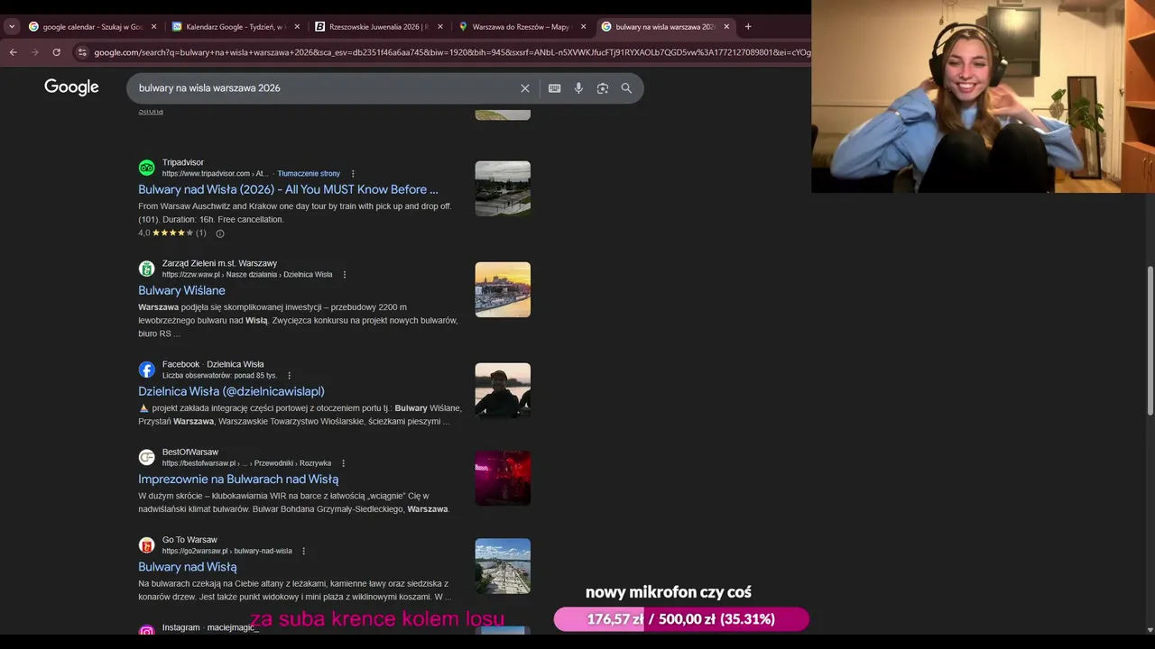Click the Tripadvisor favicon in results
The height and width of the screenshot is (649, 1155).
(x=146, y=168)
